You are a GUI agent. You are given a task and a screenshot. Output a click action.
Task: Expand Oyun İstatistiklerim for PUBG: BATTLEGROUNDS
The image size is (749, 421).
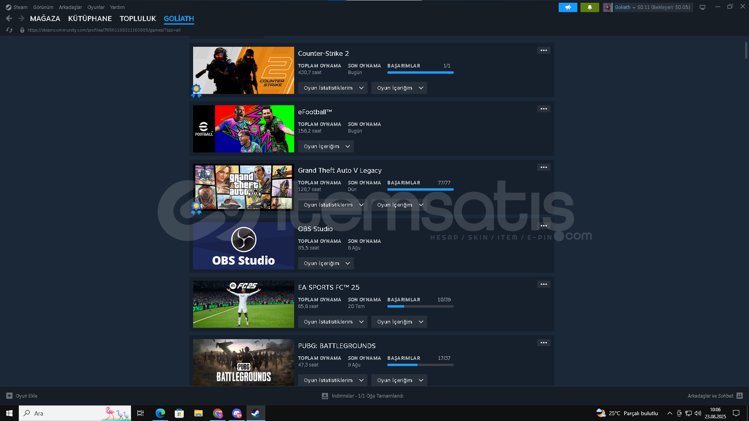[x=333, y=380]
